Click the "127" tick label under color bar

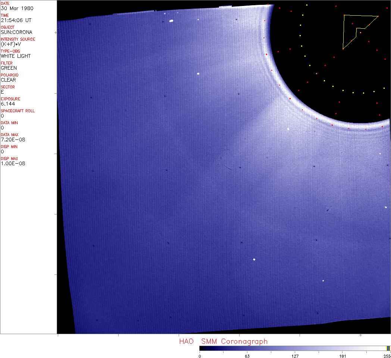pos(295,356)
